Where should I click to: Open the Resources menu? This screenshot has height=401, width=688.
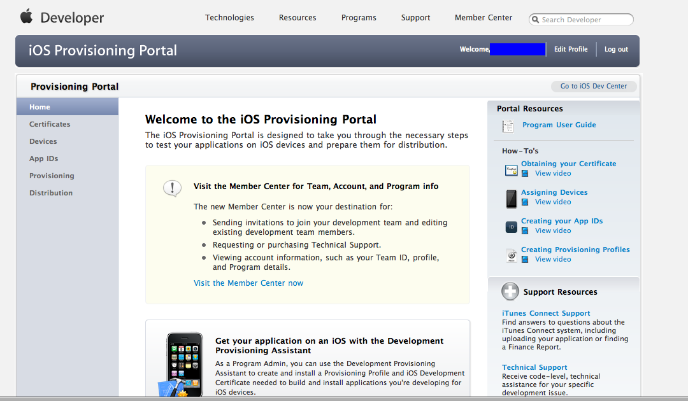point(297,18)
